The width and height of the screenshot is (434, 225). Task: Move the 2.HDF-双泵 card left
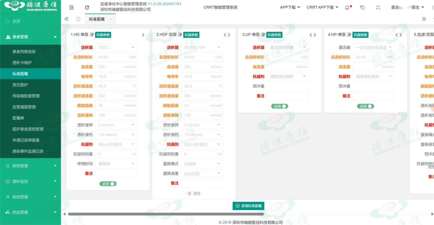click(x=225, y=35)
